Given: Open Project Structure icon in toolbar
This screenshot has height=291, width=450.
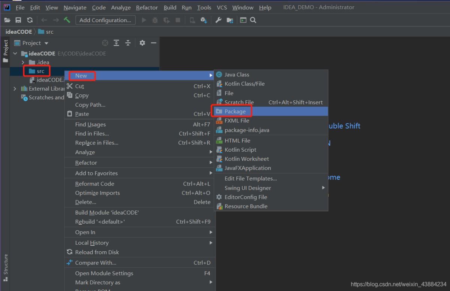Looking at the screenshot, I should pos(230,20).
